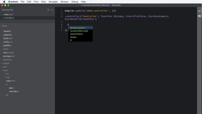Choose $cordovaFileTransfer from the code hints

coord(80,31)
